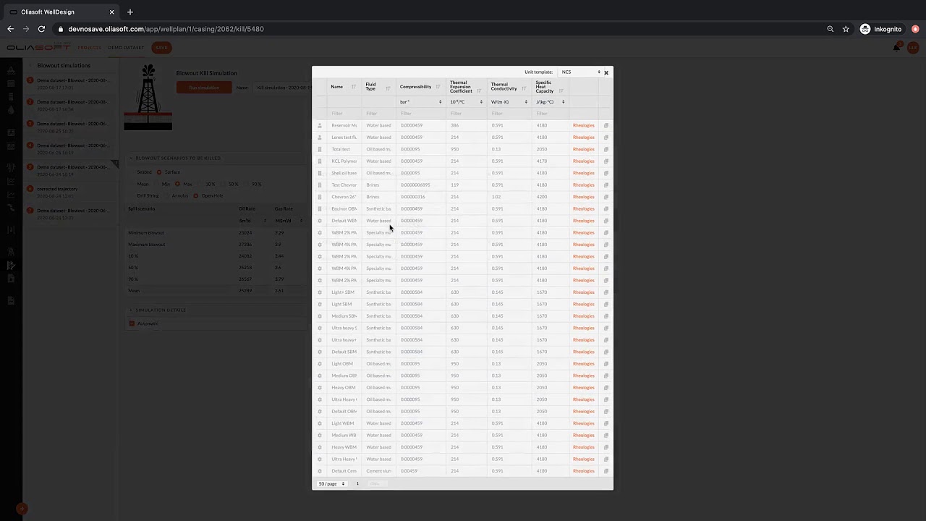Open the DEMO DATASET menu

[x=126, y=48]
